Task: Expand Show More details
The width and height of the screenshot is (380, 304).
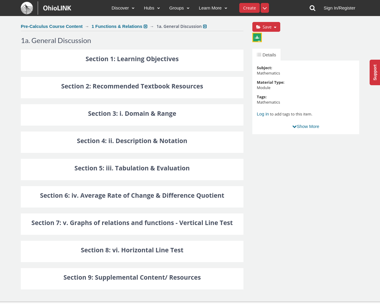Action: pyautogui.click(x=306, y=126)
